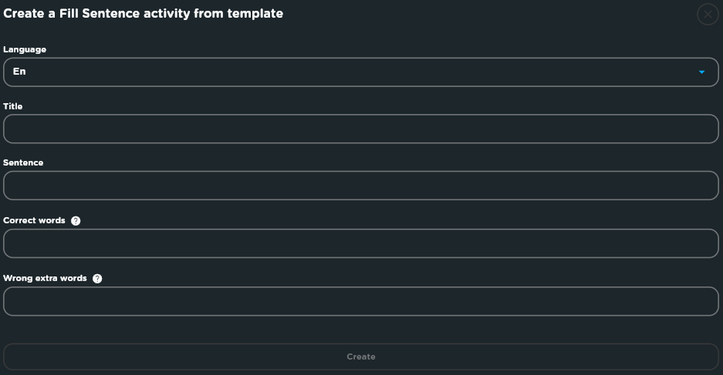Show help tooltip for Correct words
Image resolution: width=723 pixels, height=375 pixels.
[76, 221]
